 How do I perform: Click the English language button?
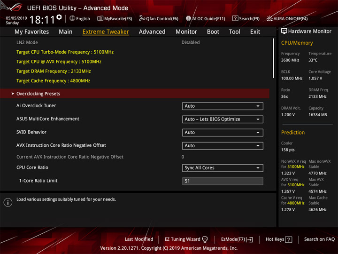(x=83, y=18)
